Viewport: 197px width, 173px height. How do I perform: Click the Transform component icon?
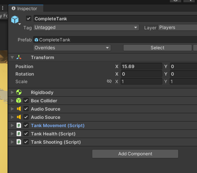19,57
